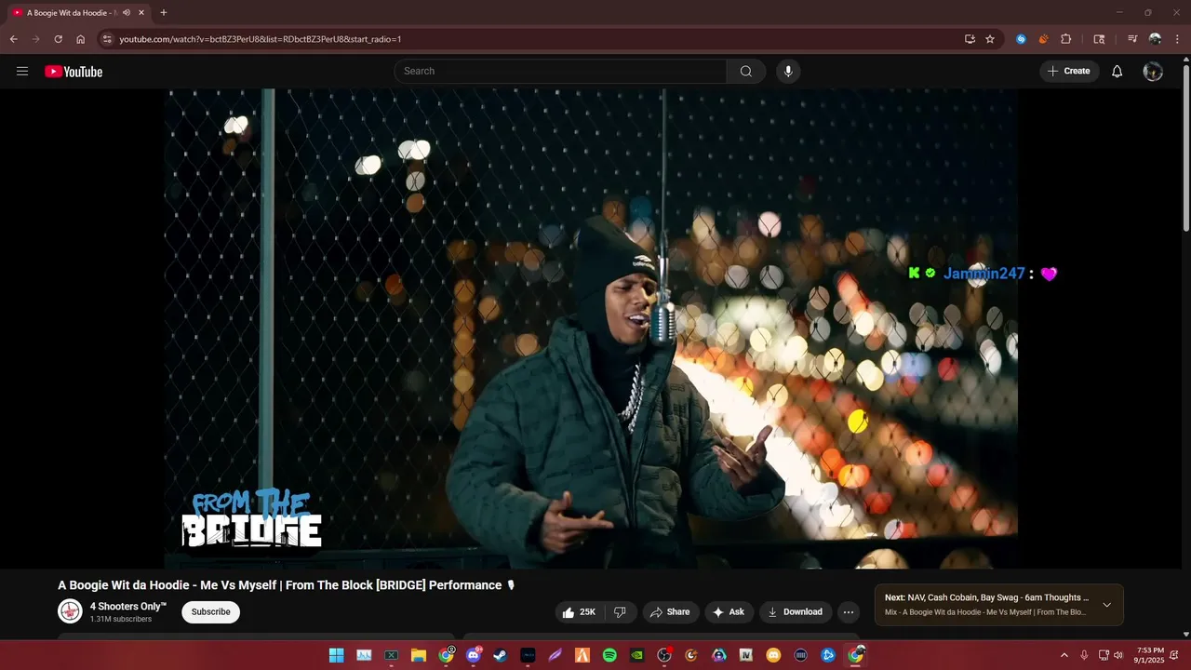Reload the current page
This screenshot has width=1191, height=670.
[58, 39]
